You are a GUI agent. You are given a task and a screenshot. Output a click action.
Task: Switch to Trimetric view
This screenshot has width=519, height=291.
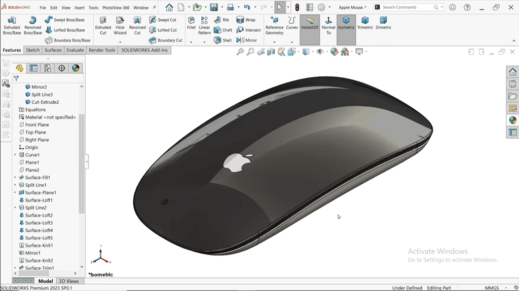(x=365, y=23)
